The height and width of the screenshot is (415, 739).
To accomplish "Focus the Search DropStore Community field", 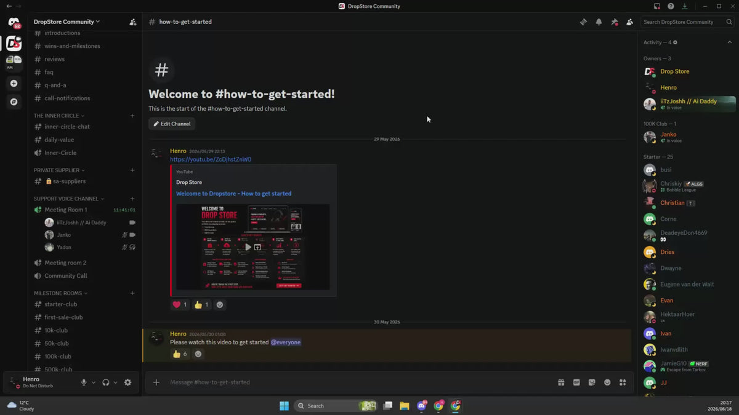I will tap(687, 22).
